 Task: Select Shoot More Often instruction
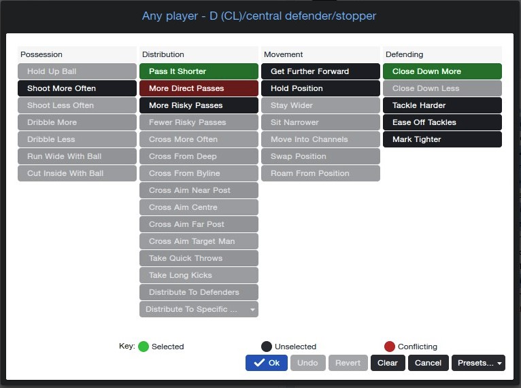click(77, 88)
